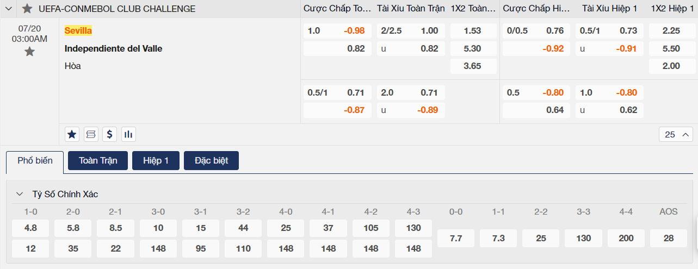The image size is (698, 269).
Task: Collapse the UEFA-CONMEBOL Club Challenge league row
Action: 10,9
